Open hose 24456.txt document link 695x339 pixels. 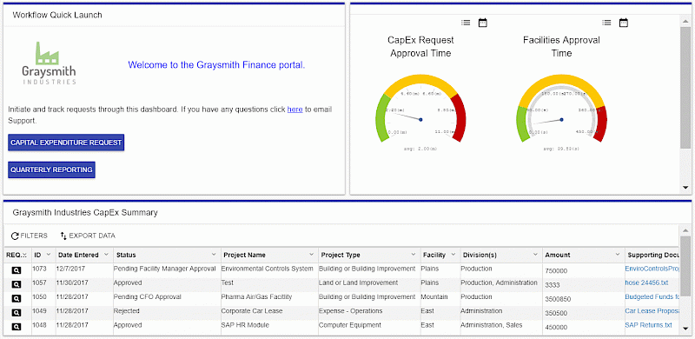[646, 282]
